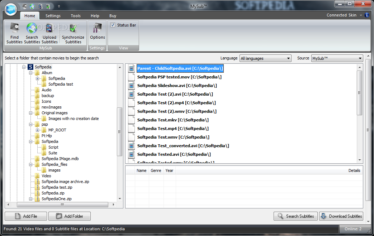Screen dimensions: 374x236
Task: Click the bottom Search Subtitles button
Action: 295,216
